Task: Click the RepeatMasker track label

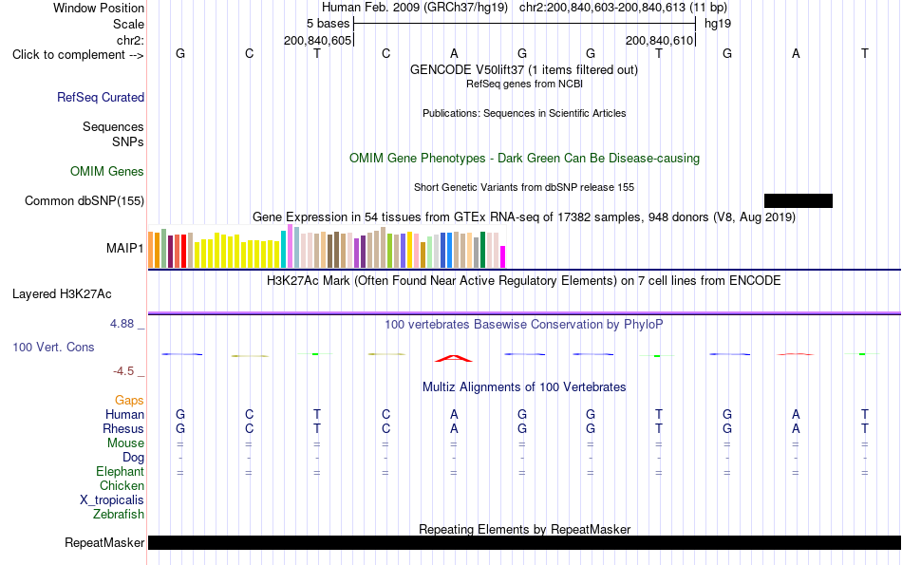Action: pos(104,542)
